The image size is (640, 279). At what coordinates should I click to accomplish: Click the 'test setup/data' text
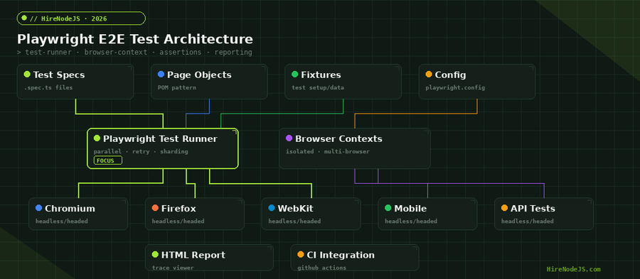[318, 87]
